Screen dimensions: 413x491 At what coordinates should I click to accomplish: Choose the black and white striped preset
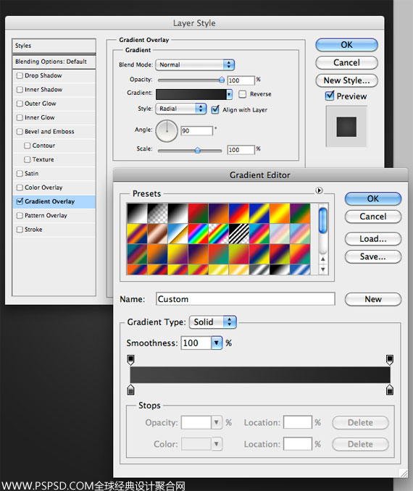pos(239,234)
